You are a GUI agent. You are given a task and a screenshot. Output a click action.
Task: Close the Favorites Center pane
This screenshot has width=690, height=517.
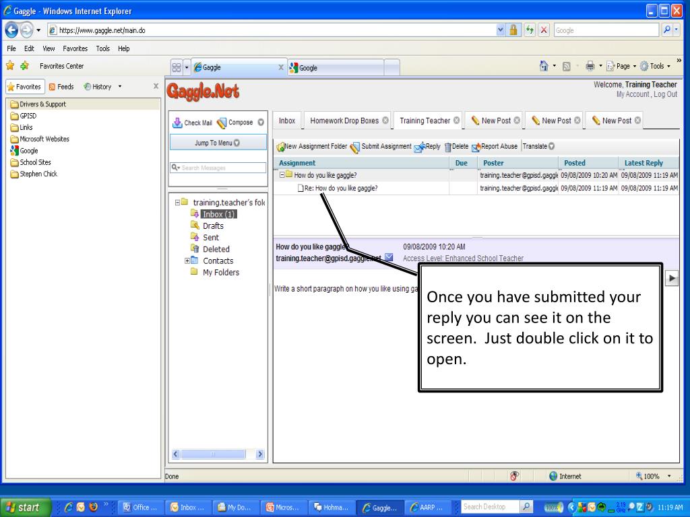click(156, 86)
